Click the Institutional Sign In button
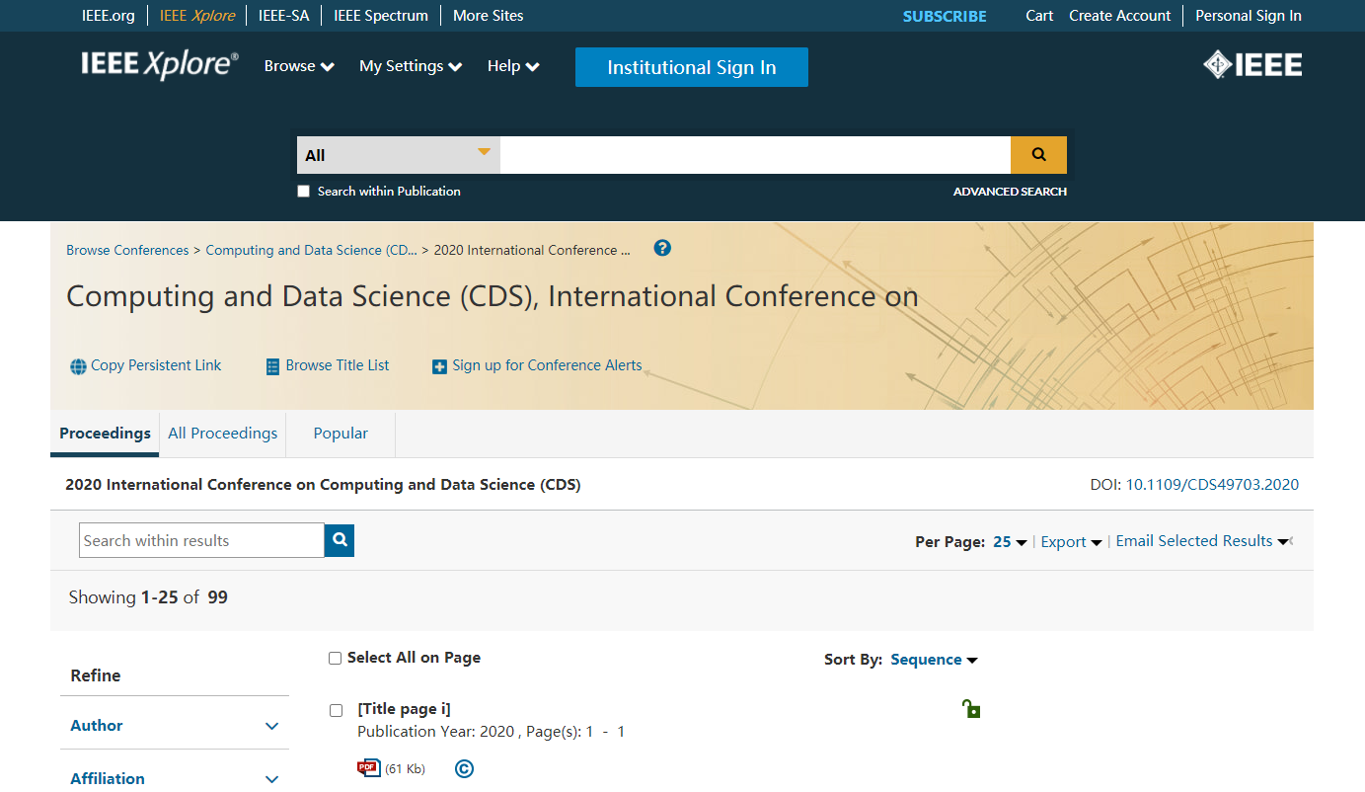 [692, 67]
